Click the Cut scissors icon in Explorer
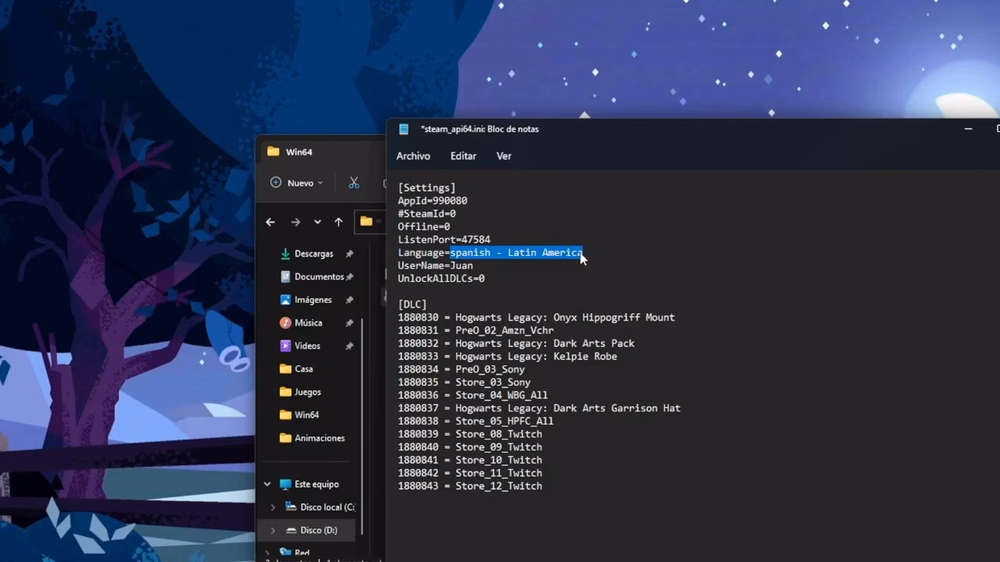The image size is (1000, 562). [354, 183]
